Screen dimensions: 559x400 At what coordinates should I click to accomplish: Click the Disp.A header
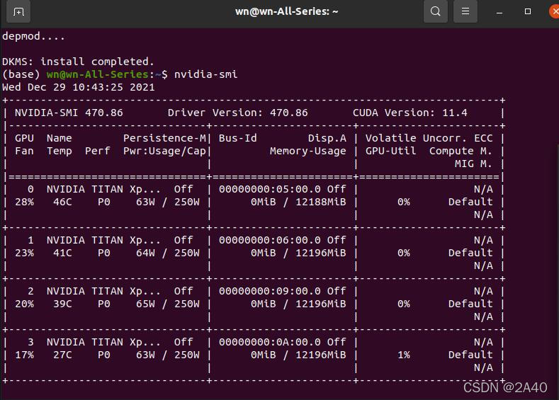(327, 138)
